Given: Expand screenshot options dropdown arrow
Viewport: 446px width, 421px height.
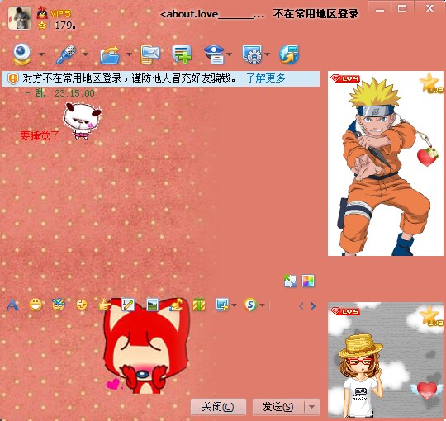Looking at the screenshot, I should pyautogui.click(x=234, y=305).
